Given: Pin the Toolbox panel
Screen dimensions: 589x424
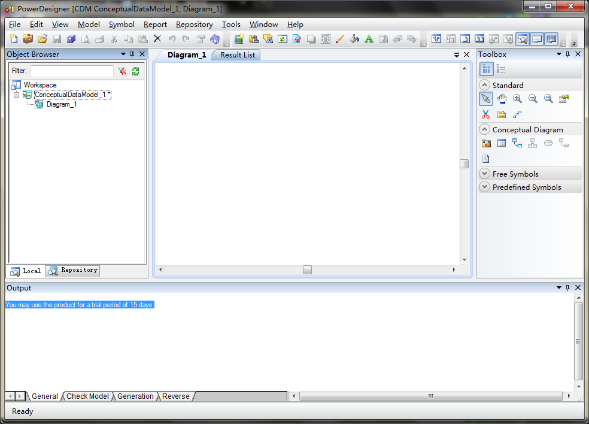Looking at the screenshot, I should pyautogui.click(x=567, y=54).
